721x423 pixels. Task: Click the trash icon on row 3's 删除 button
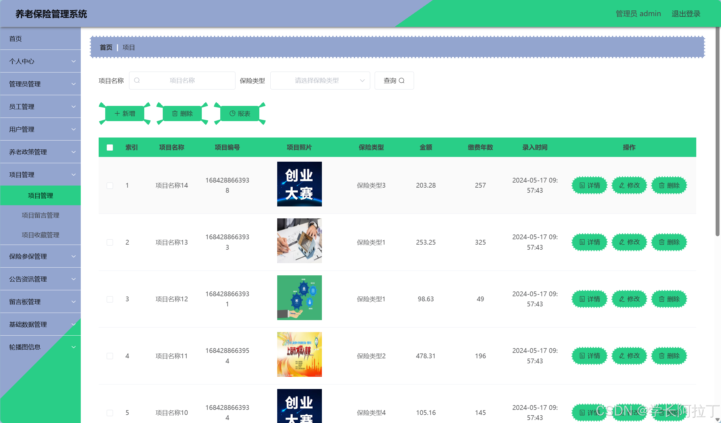point(662,299)
